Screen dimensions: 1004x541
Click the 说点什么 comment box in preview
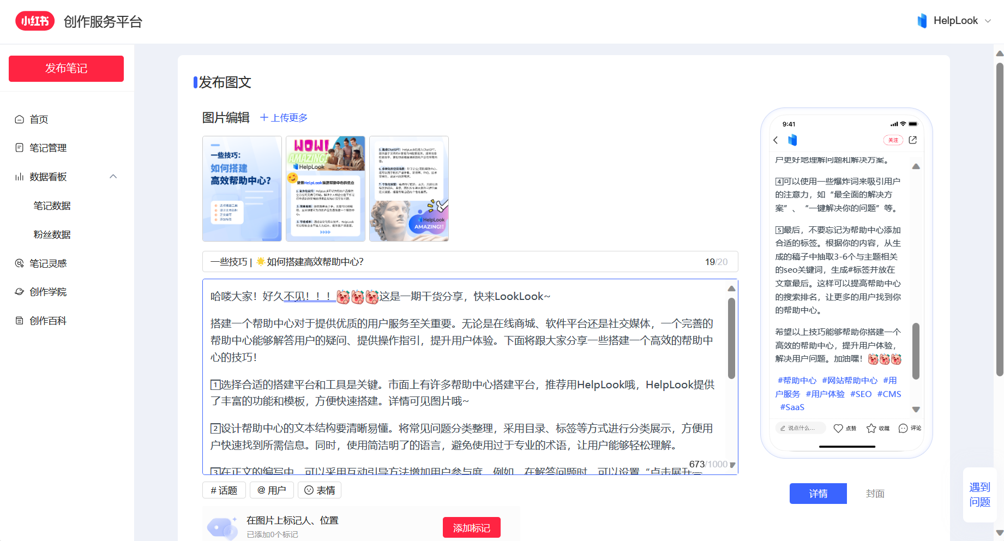[x=800, y=428]
